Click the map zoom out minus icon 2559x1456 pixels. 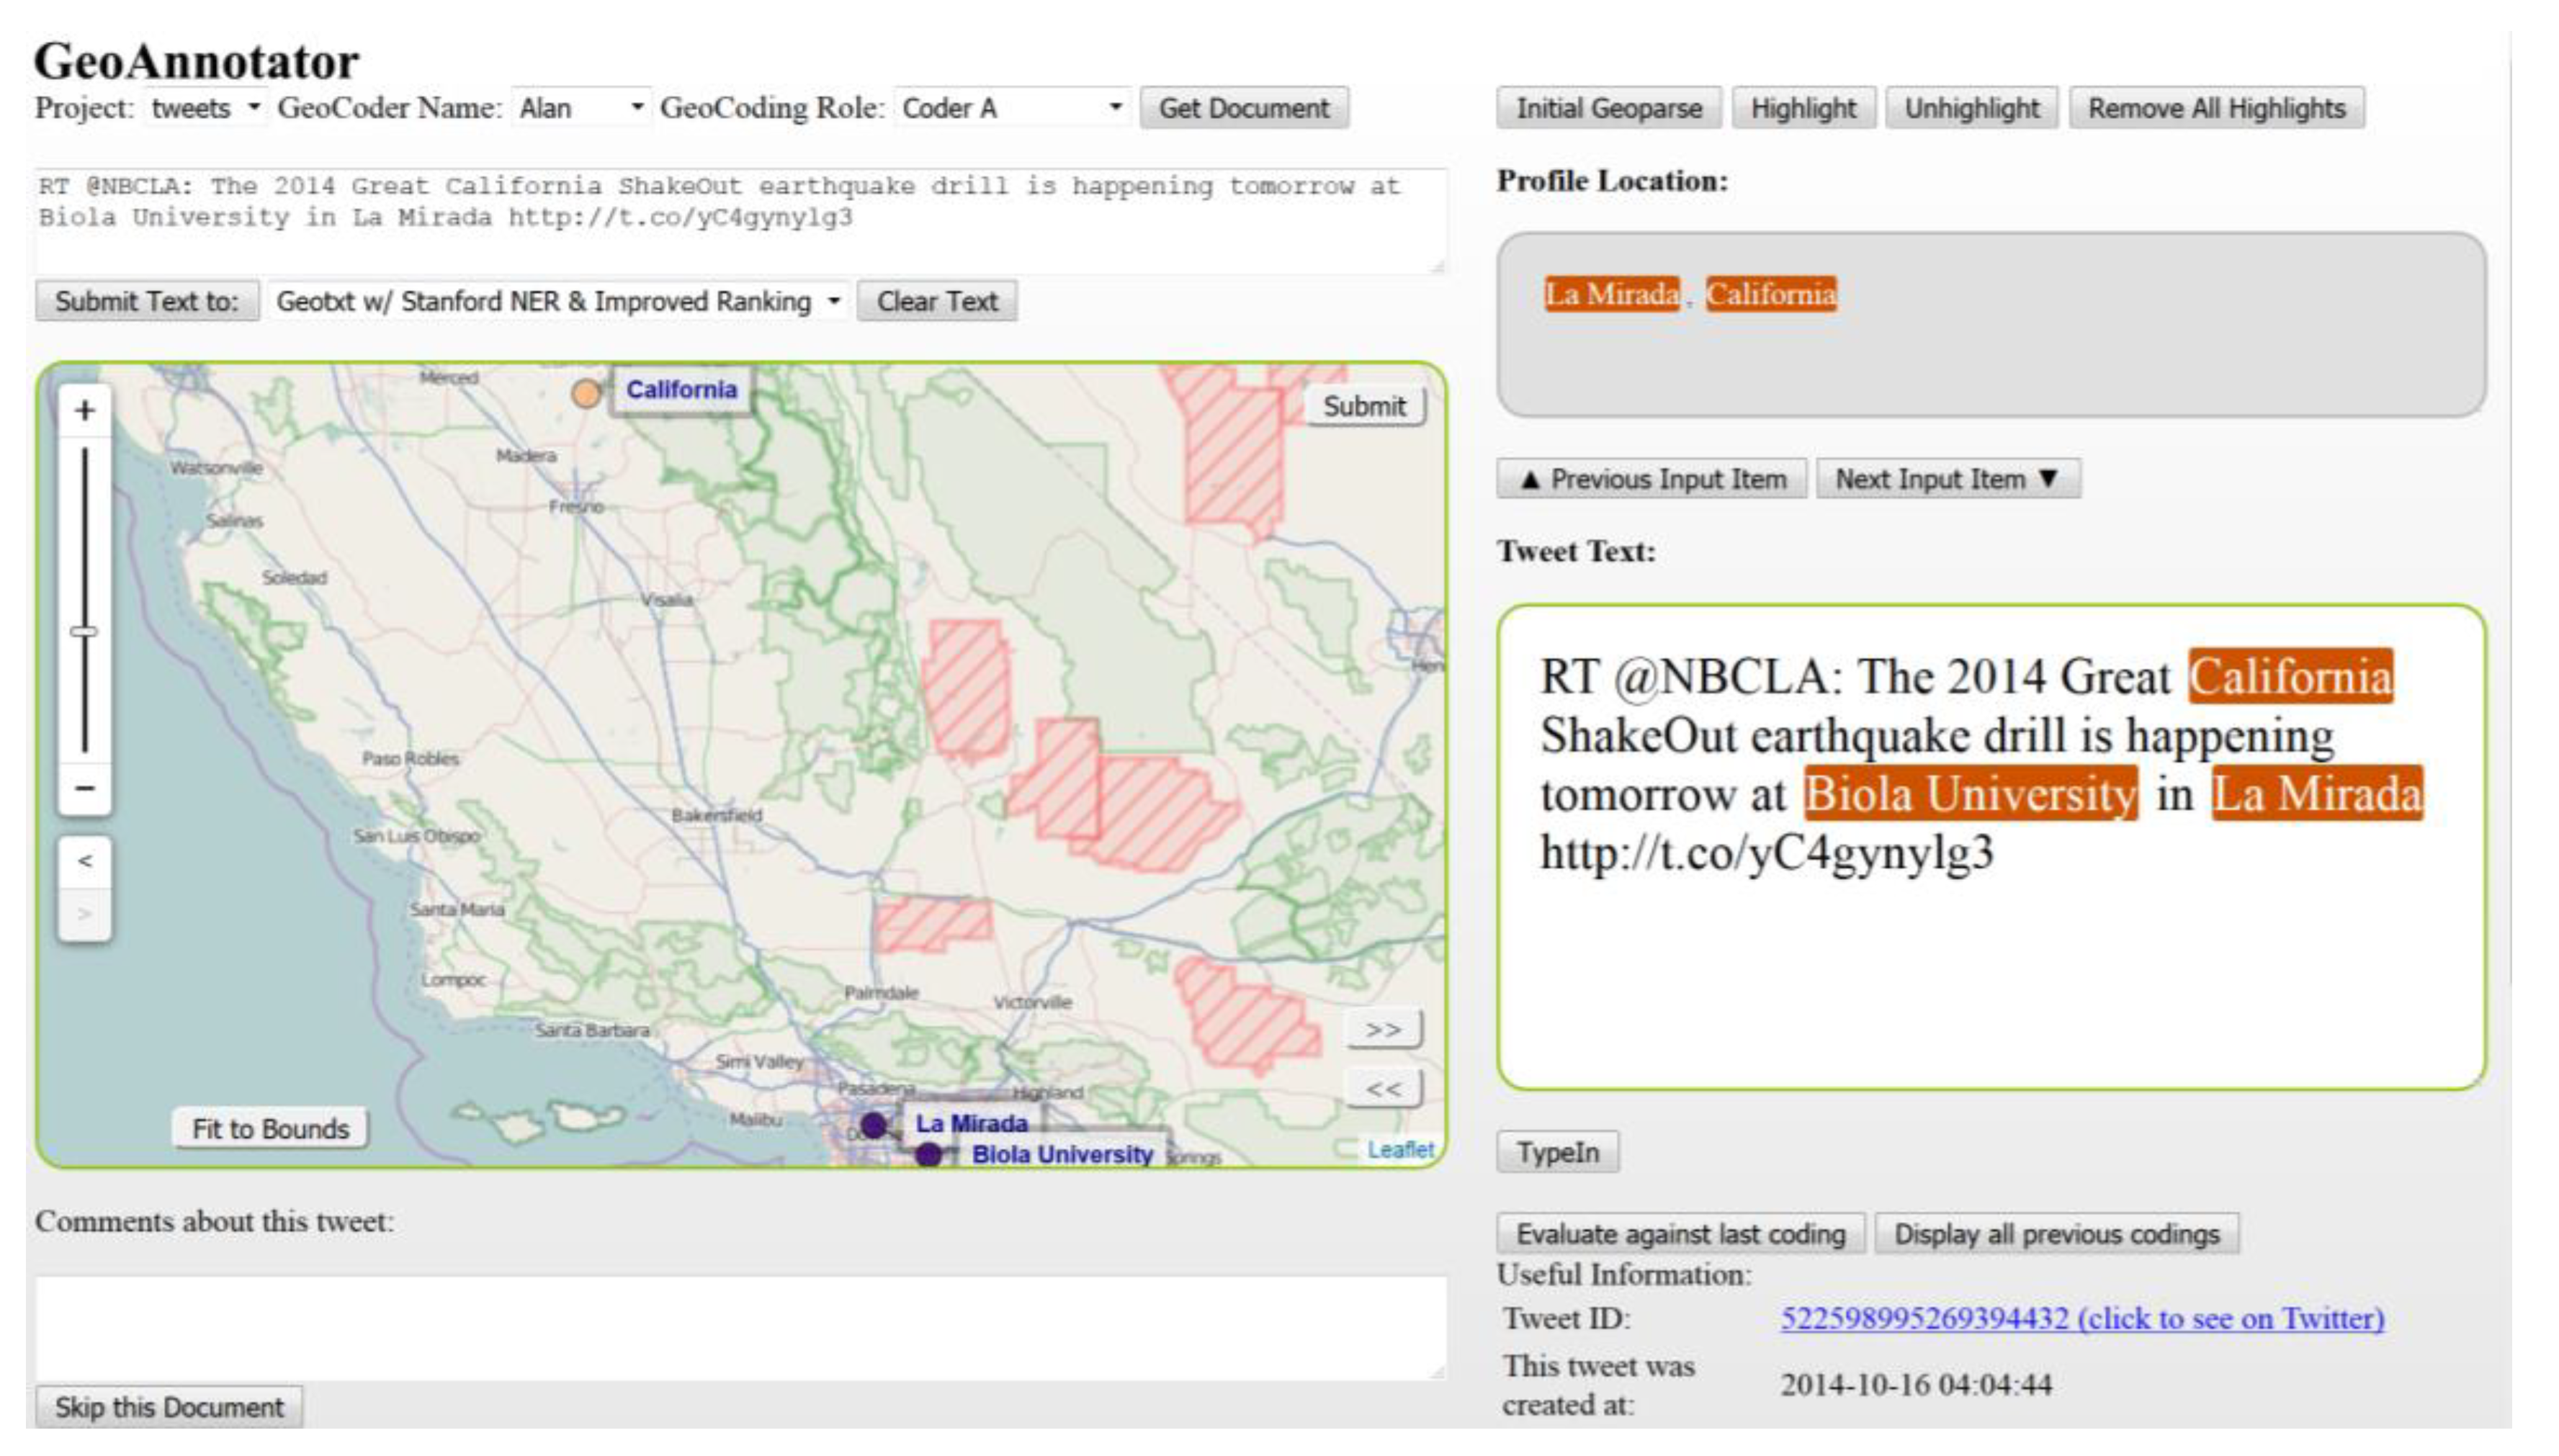[85, 788]
